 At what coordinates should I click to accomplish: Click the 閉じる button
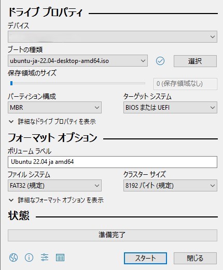tap(195, 258)
